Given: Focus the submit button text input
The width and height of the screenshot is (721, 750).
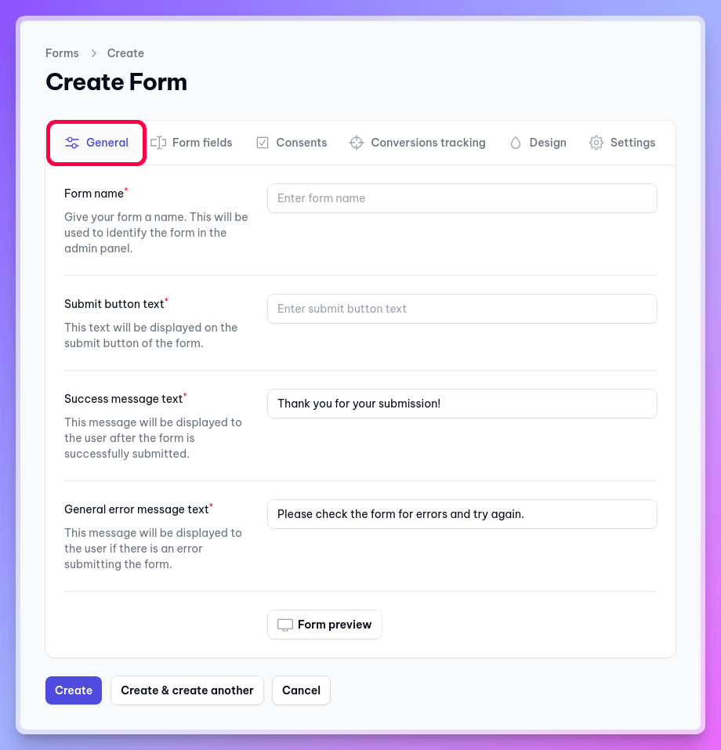Looking at the screenshot, I should tap(462, 309).
